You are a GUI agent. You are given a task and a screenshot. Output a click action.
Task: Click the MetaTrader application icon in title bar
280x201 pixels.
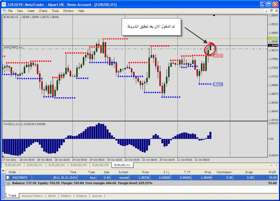tap(3, 4)
